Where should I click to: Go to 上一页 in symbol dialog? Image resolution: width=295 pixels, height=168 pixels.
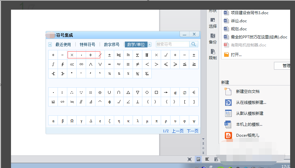click(178, 131)
